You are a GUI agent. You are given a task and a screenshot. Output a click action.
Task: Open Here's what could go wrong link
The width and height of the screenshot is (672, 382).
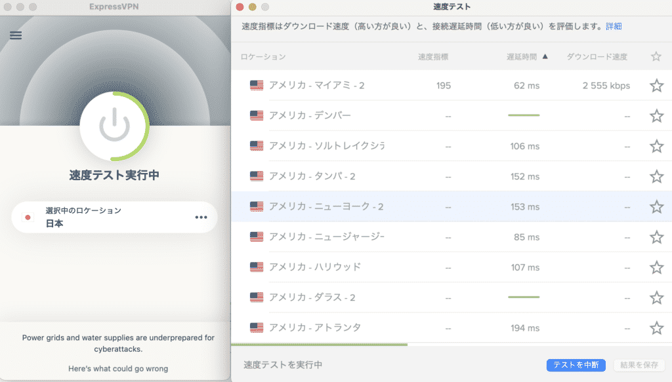118,369
